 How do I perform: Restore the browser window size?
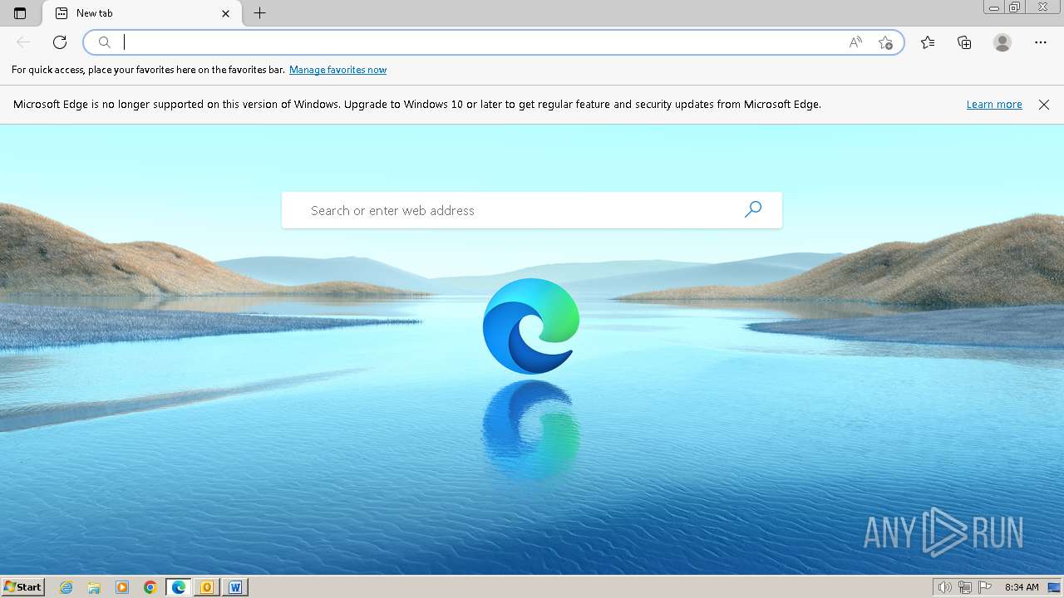1015,7
